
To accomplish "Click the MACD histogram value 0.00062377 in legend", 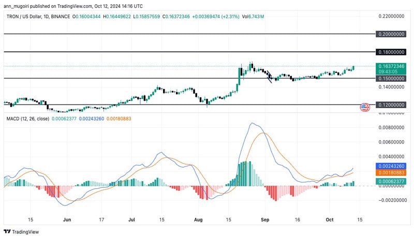I will 64,118.
